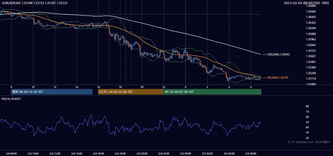333x156 pixels.
Task: Click the RSI(14) 45.8351 indicator label
Action: click(11, 99)
